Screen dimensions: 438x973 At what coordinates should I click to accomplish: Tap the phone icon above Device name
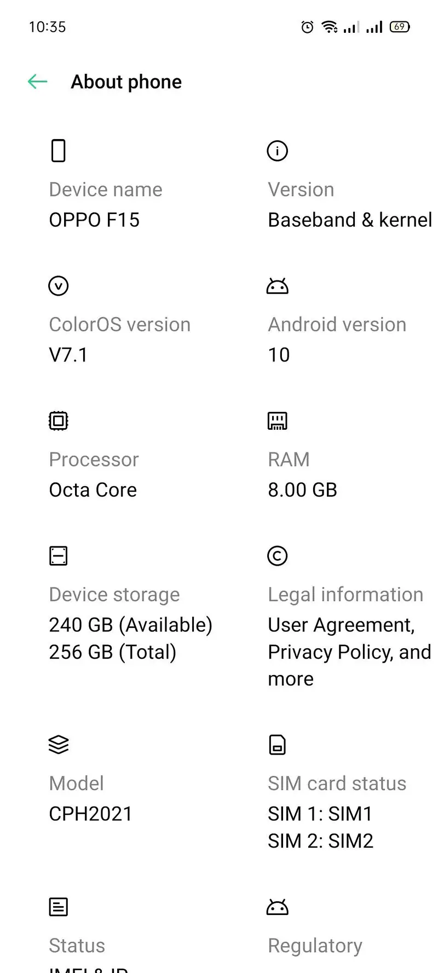coord(59,151)
